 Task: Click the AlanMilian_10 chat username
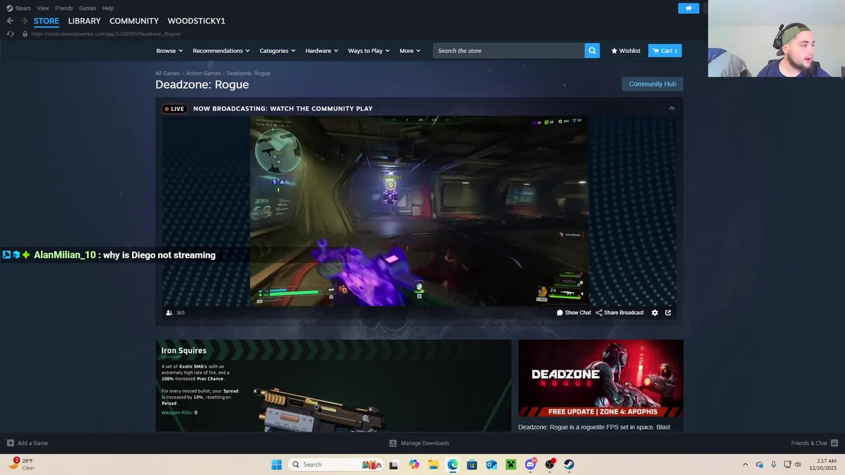pos(65,255)
